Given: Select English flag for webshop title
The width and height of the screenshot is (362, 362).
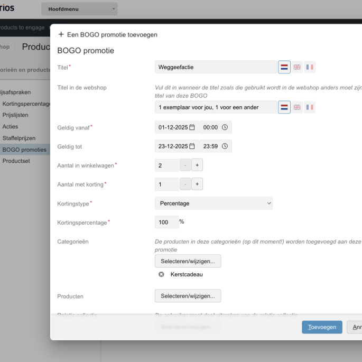Looking at the screenshot, I should click(297, 107).
